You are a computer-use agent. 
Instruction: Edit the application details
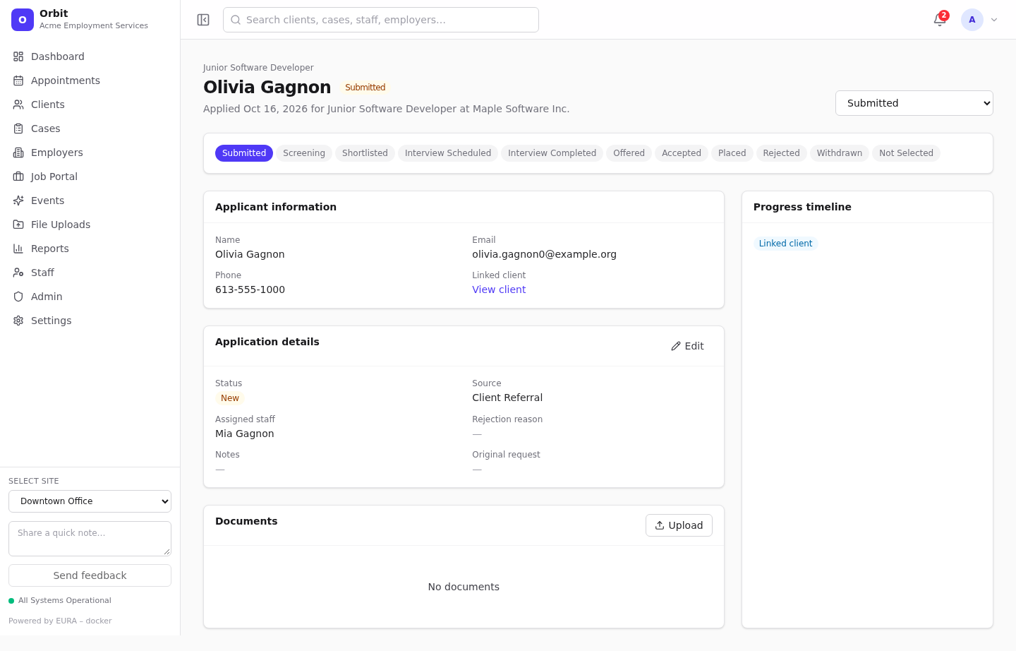(x=687, y=346)
